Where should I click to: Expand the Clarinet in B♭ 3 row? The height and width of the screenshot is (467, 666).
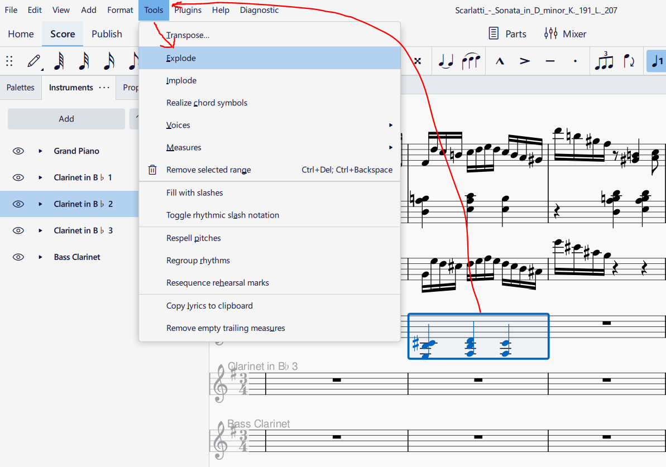pos(40,230)
